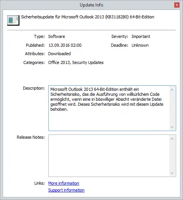Click the 'Type:' label
This screenshot has width=183, height=200.
(x=39, y=36)
